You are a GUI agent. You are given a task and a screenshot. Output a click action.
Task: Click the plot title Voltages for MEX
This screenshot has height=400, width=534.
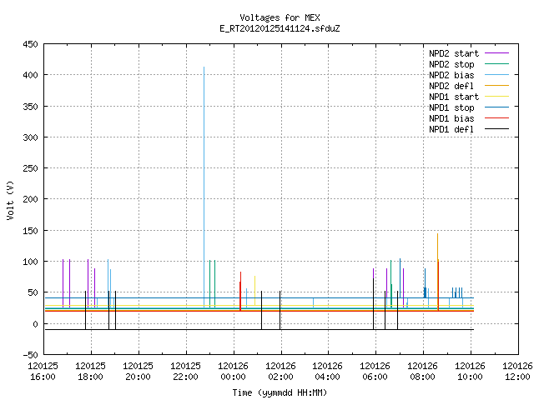point(280,17)
